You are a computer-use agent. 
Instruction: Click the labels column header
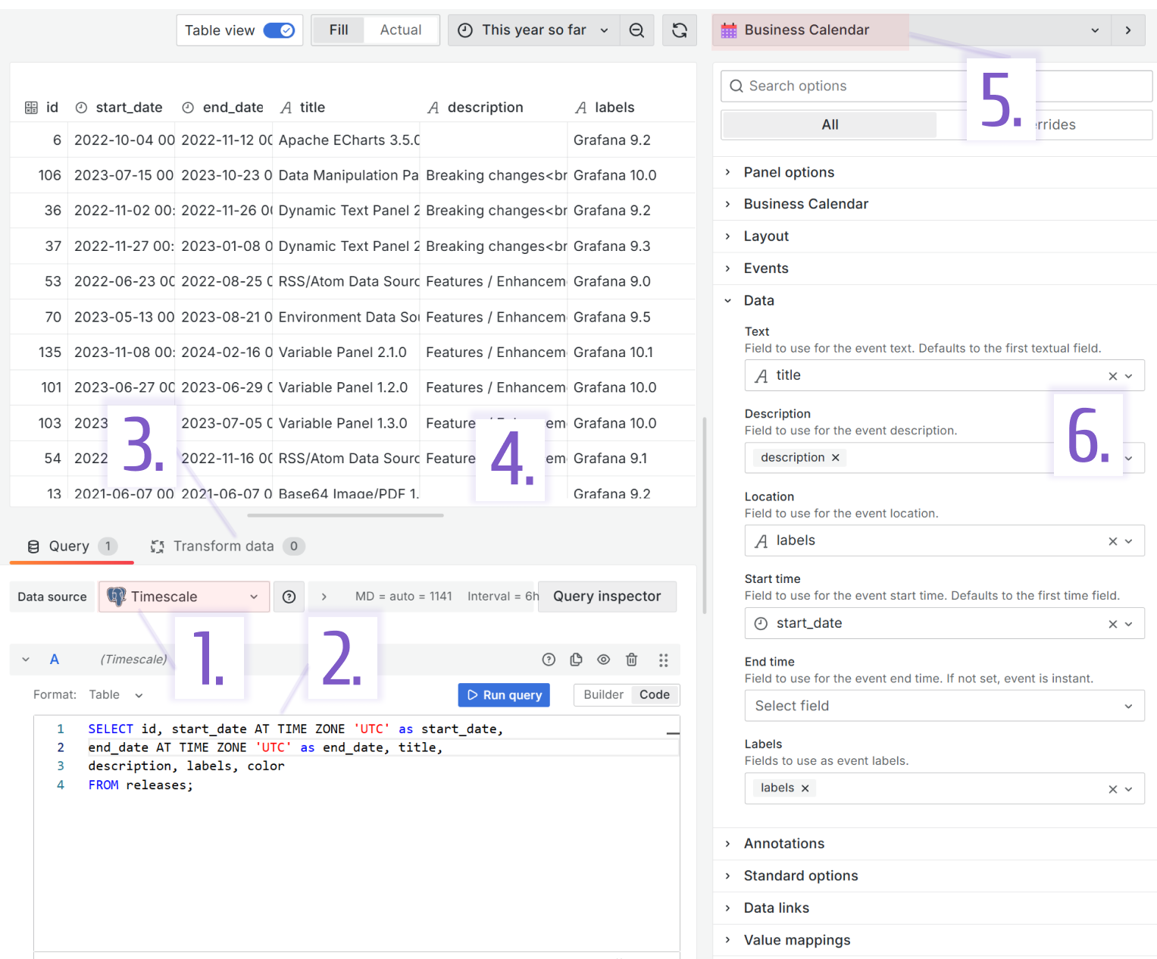605,108
